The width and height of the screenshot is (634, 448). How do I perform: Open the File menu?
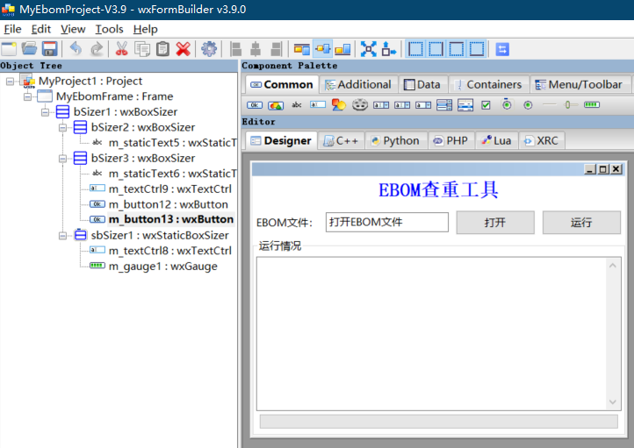12,29
